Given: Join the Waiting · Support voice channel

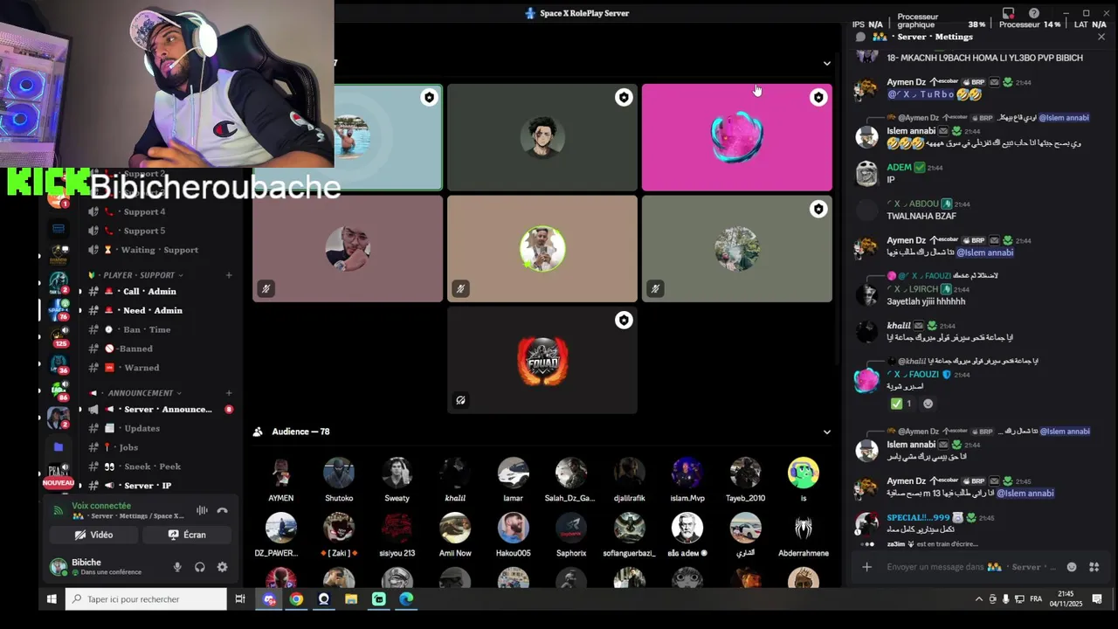Looking at the screenshot, I should [x=158, y=250].
